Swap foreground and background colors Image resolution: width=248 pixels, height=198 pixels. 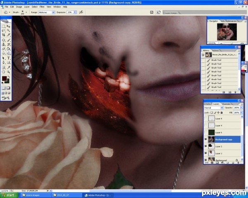[9, 77]
